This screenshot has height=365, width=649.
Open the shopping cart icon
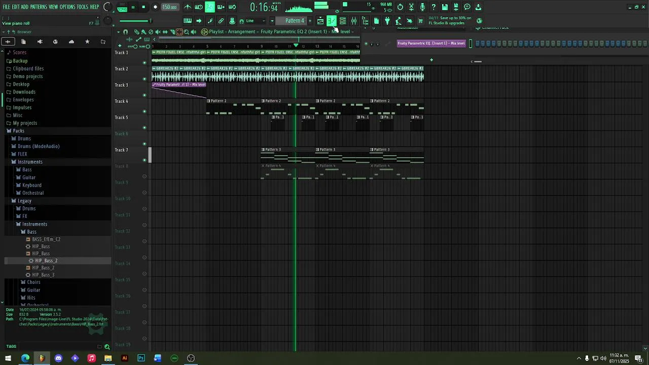point(420,21)
